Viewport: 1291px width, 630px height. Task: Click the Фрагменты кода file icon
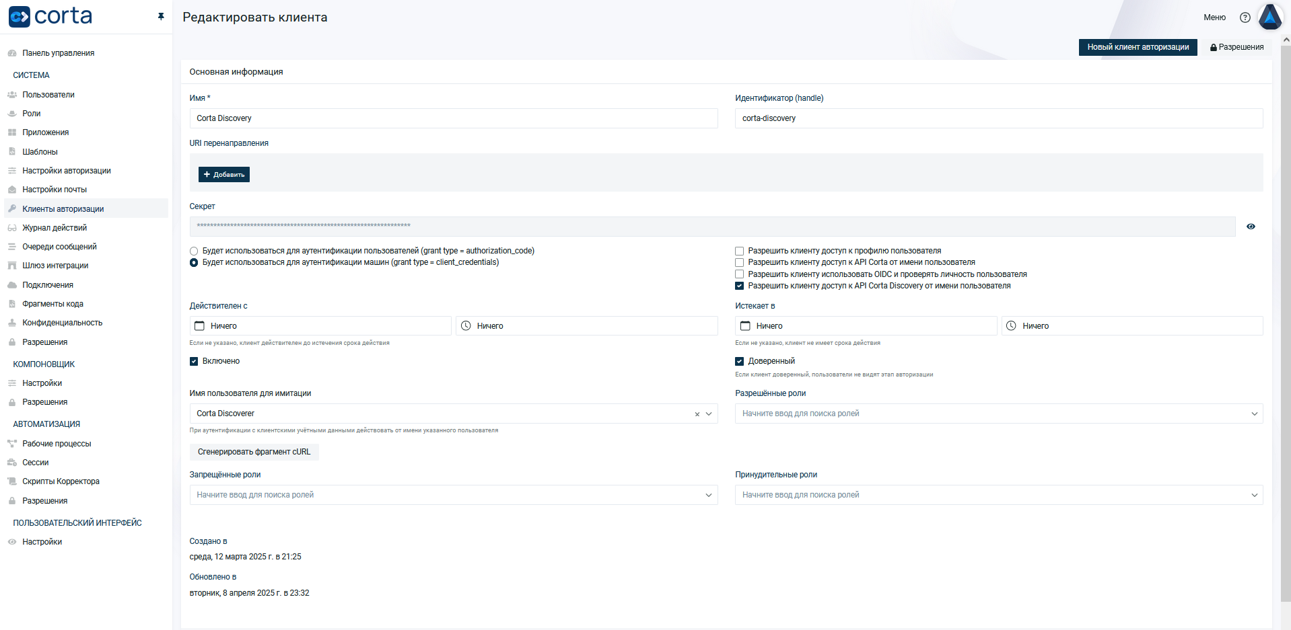point(12,304)
